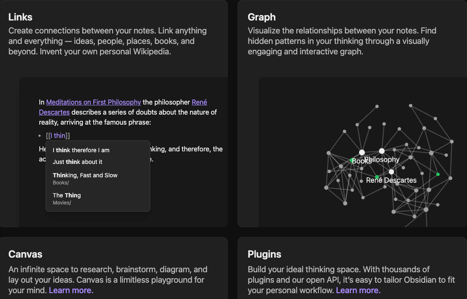The width and height of the screenshot is (467, 299).
Task: Click the Canvas section heading
Action: (25, 254)
